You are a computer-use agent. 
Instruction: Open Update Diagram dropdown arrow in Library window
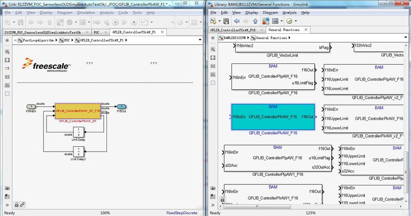[296, 21]
